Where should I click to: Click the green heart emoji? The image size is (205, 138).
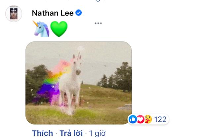point(59,29)
